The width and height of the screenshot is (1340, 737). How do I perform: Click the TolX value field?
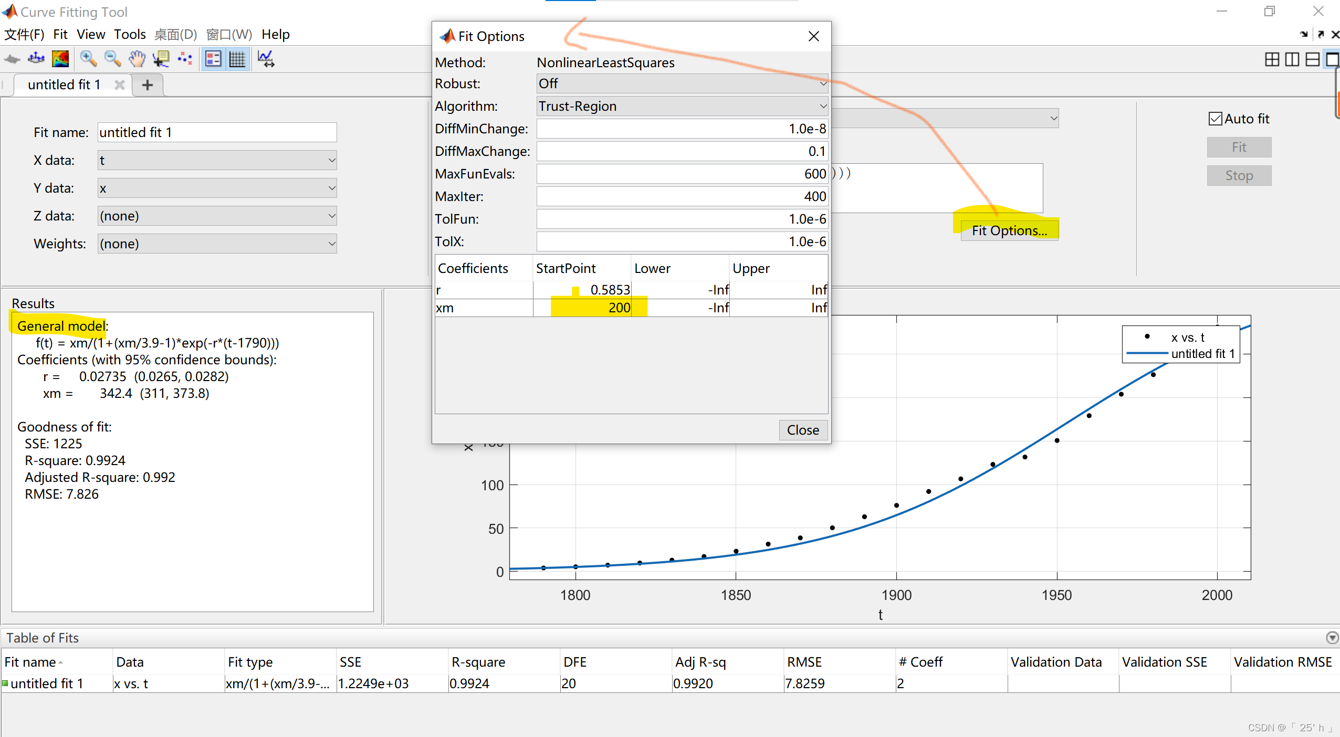682,241
